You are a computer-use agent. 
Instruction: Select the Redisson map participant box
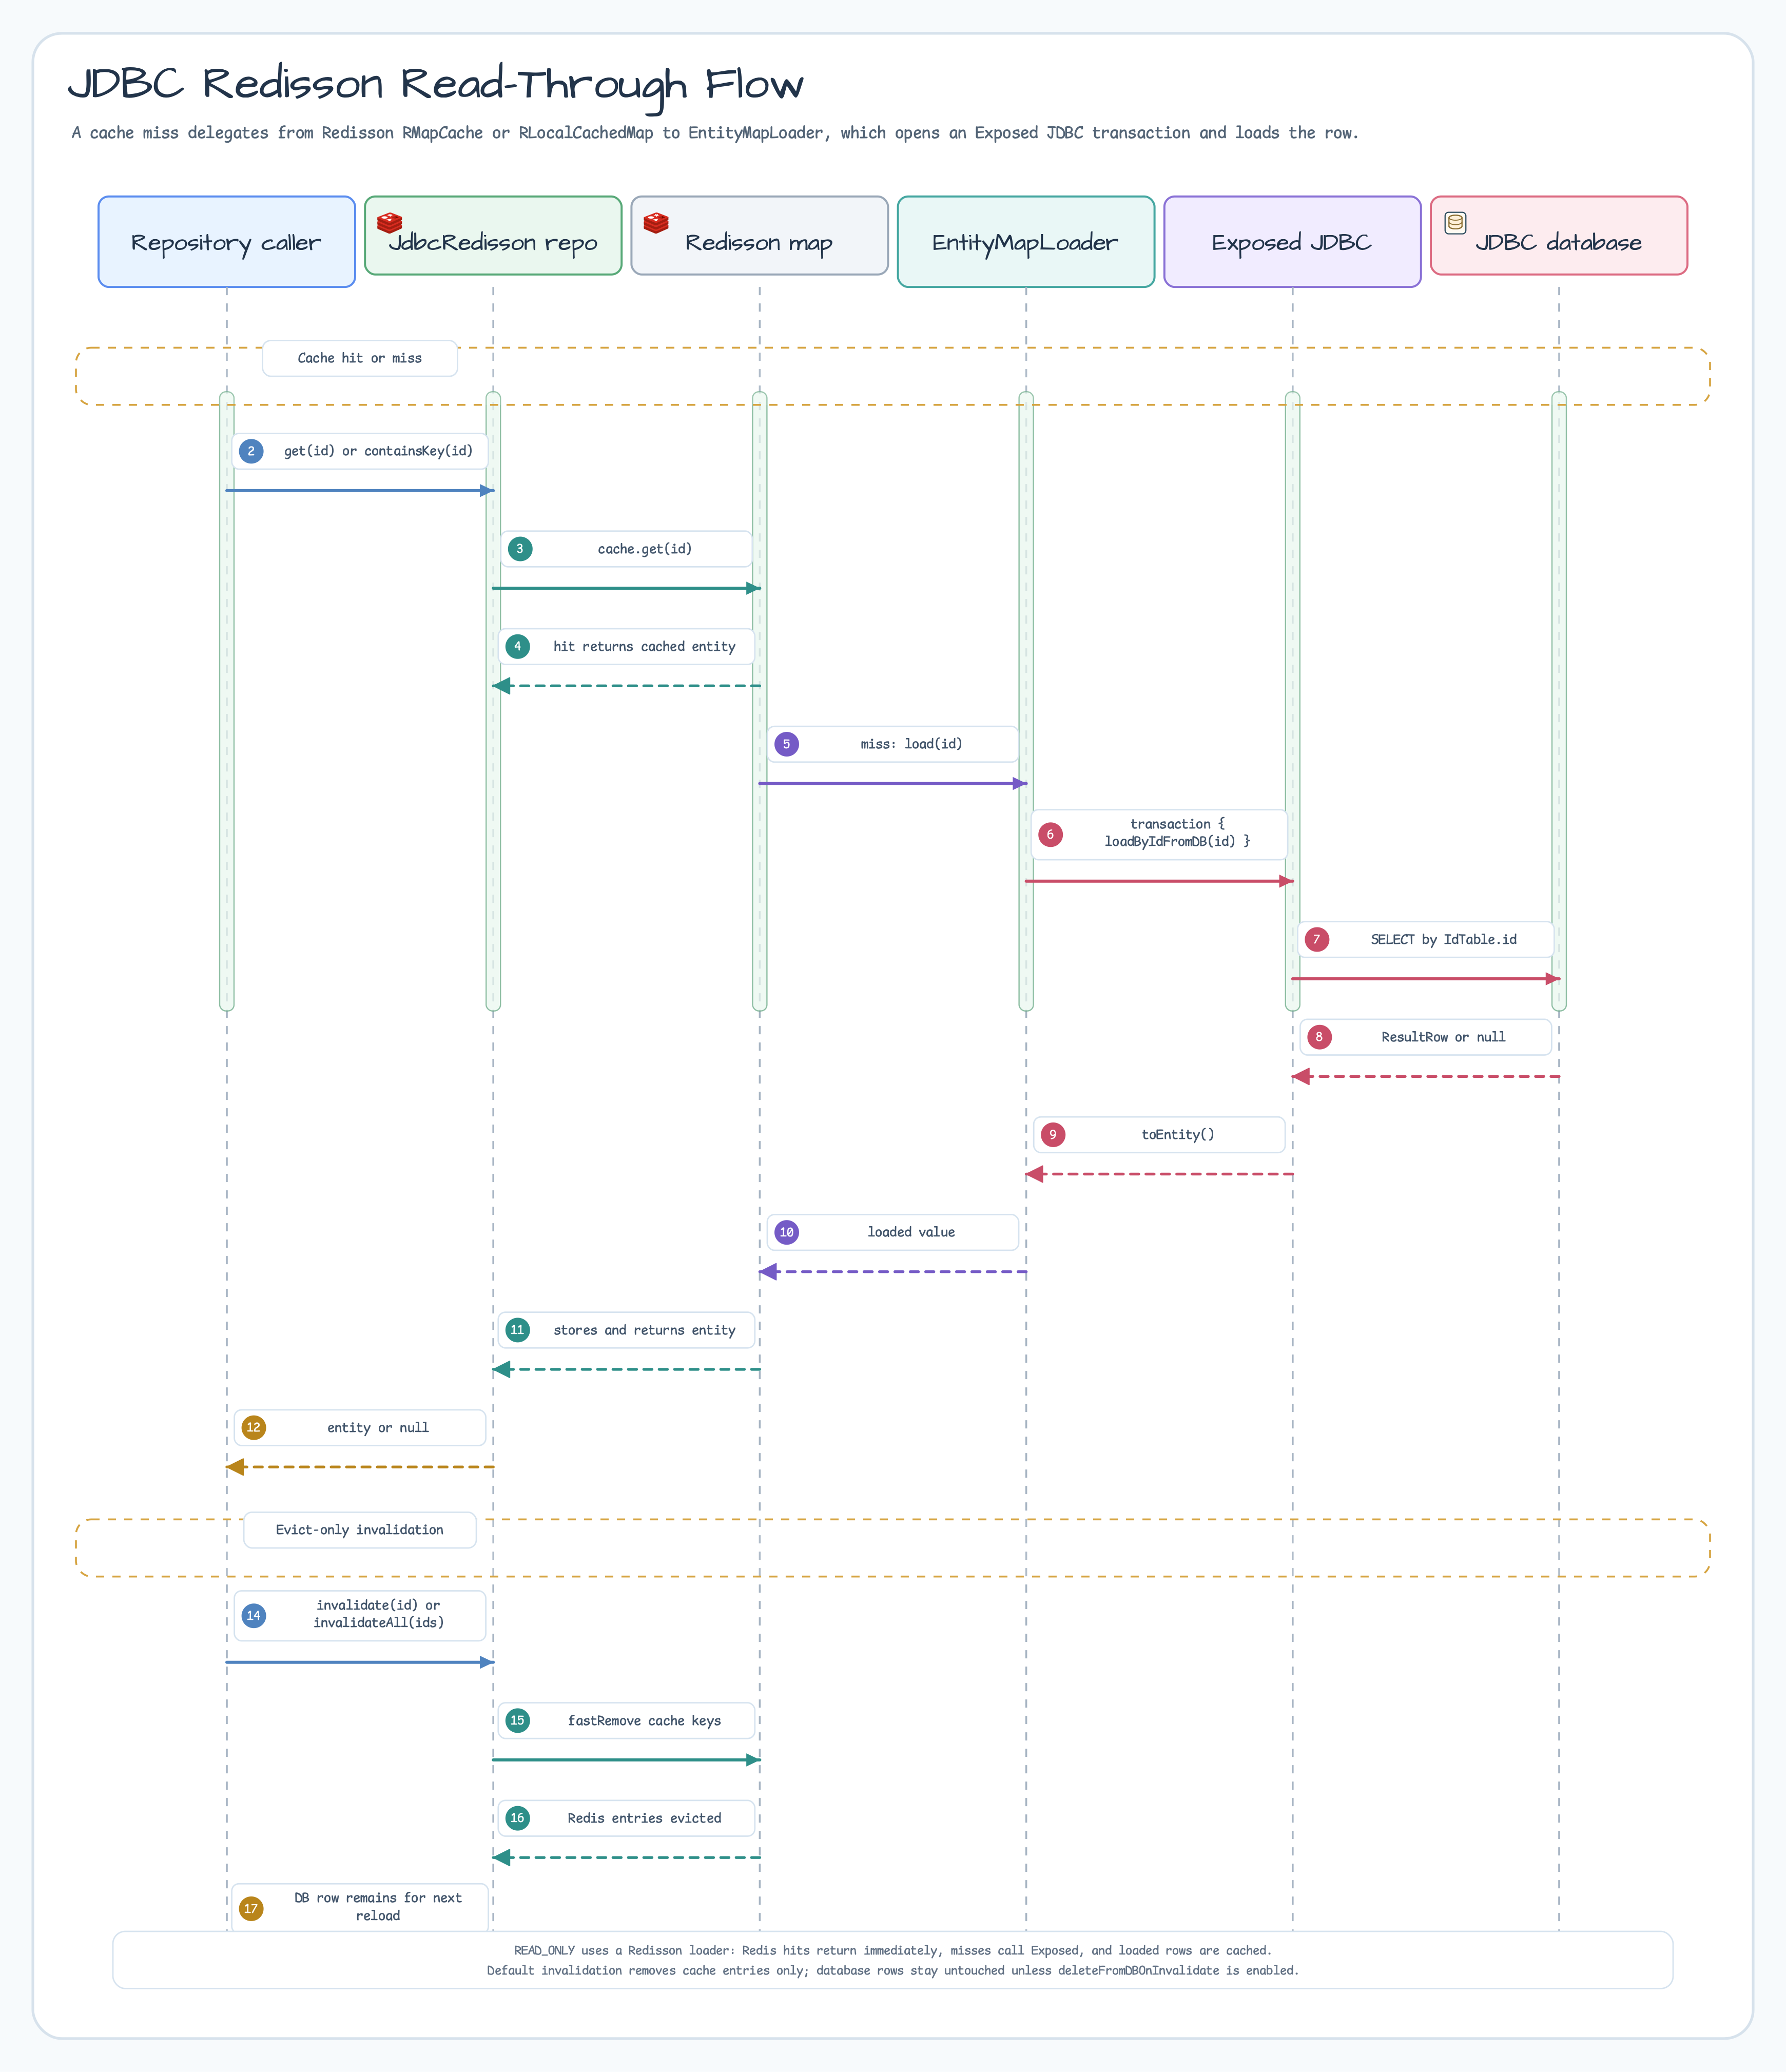[760, 236]
